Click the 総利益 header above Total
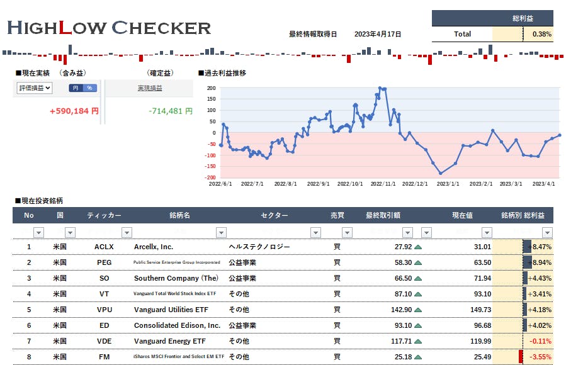Viewport: 566px width, 365px height. (x=523, y=18)
